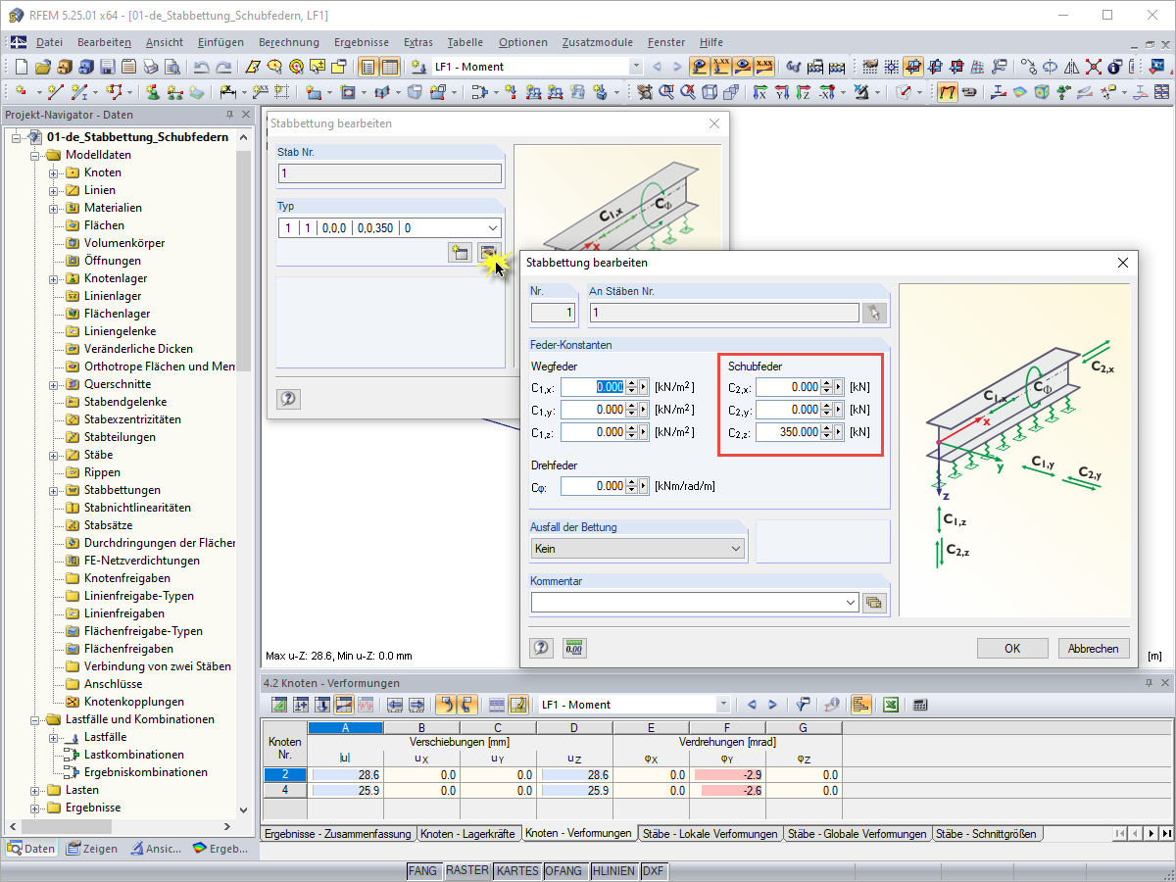Click the comment library icon next to Kommentar
This screenshot has height=882, width=1176.
pyautogui.click(x=874, y=603)
